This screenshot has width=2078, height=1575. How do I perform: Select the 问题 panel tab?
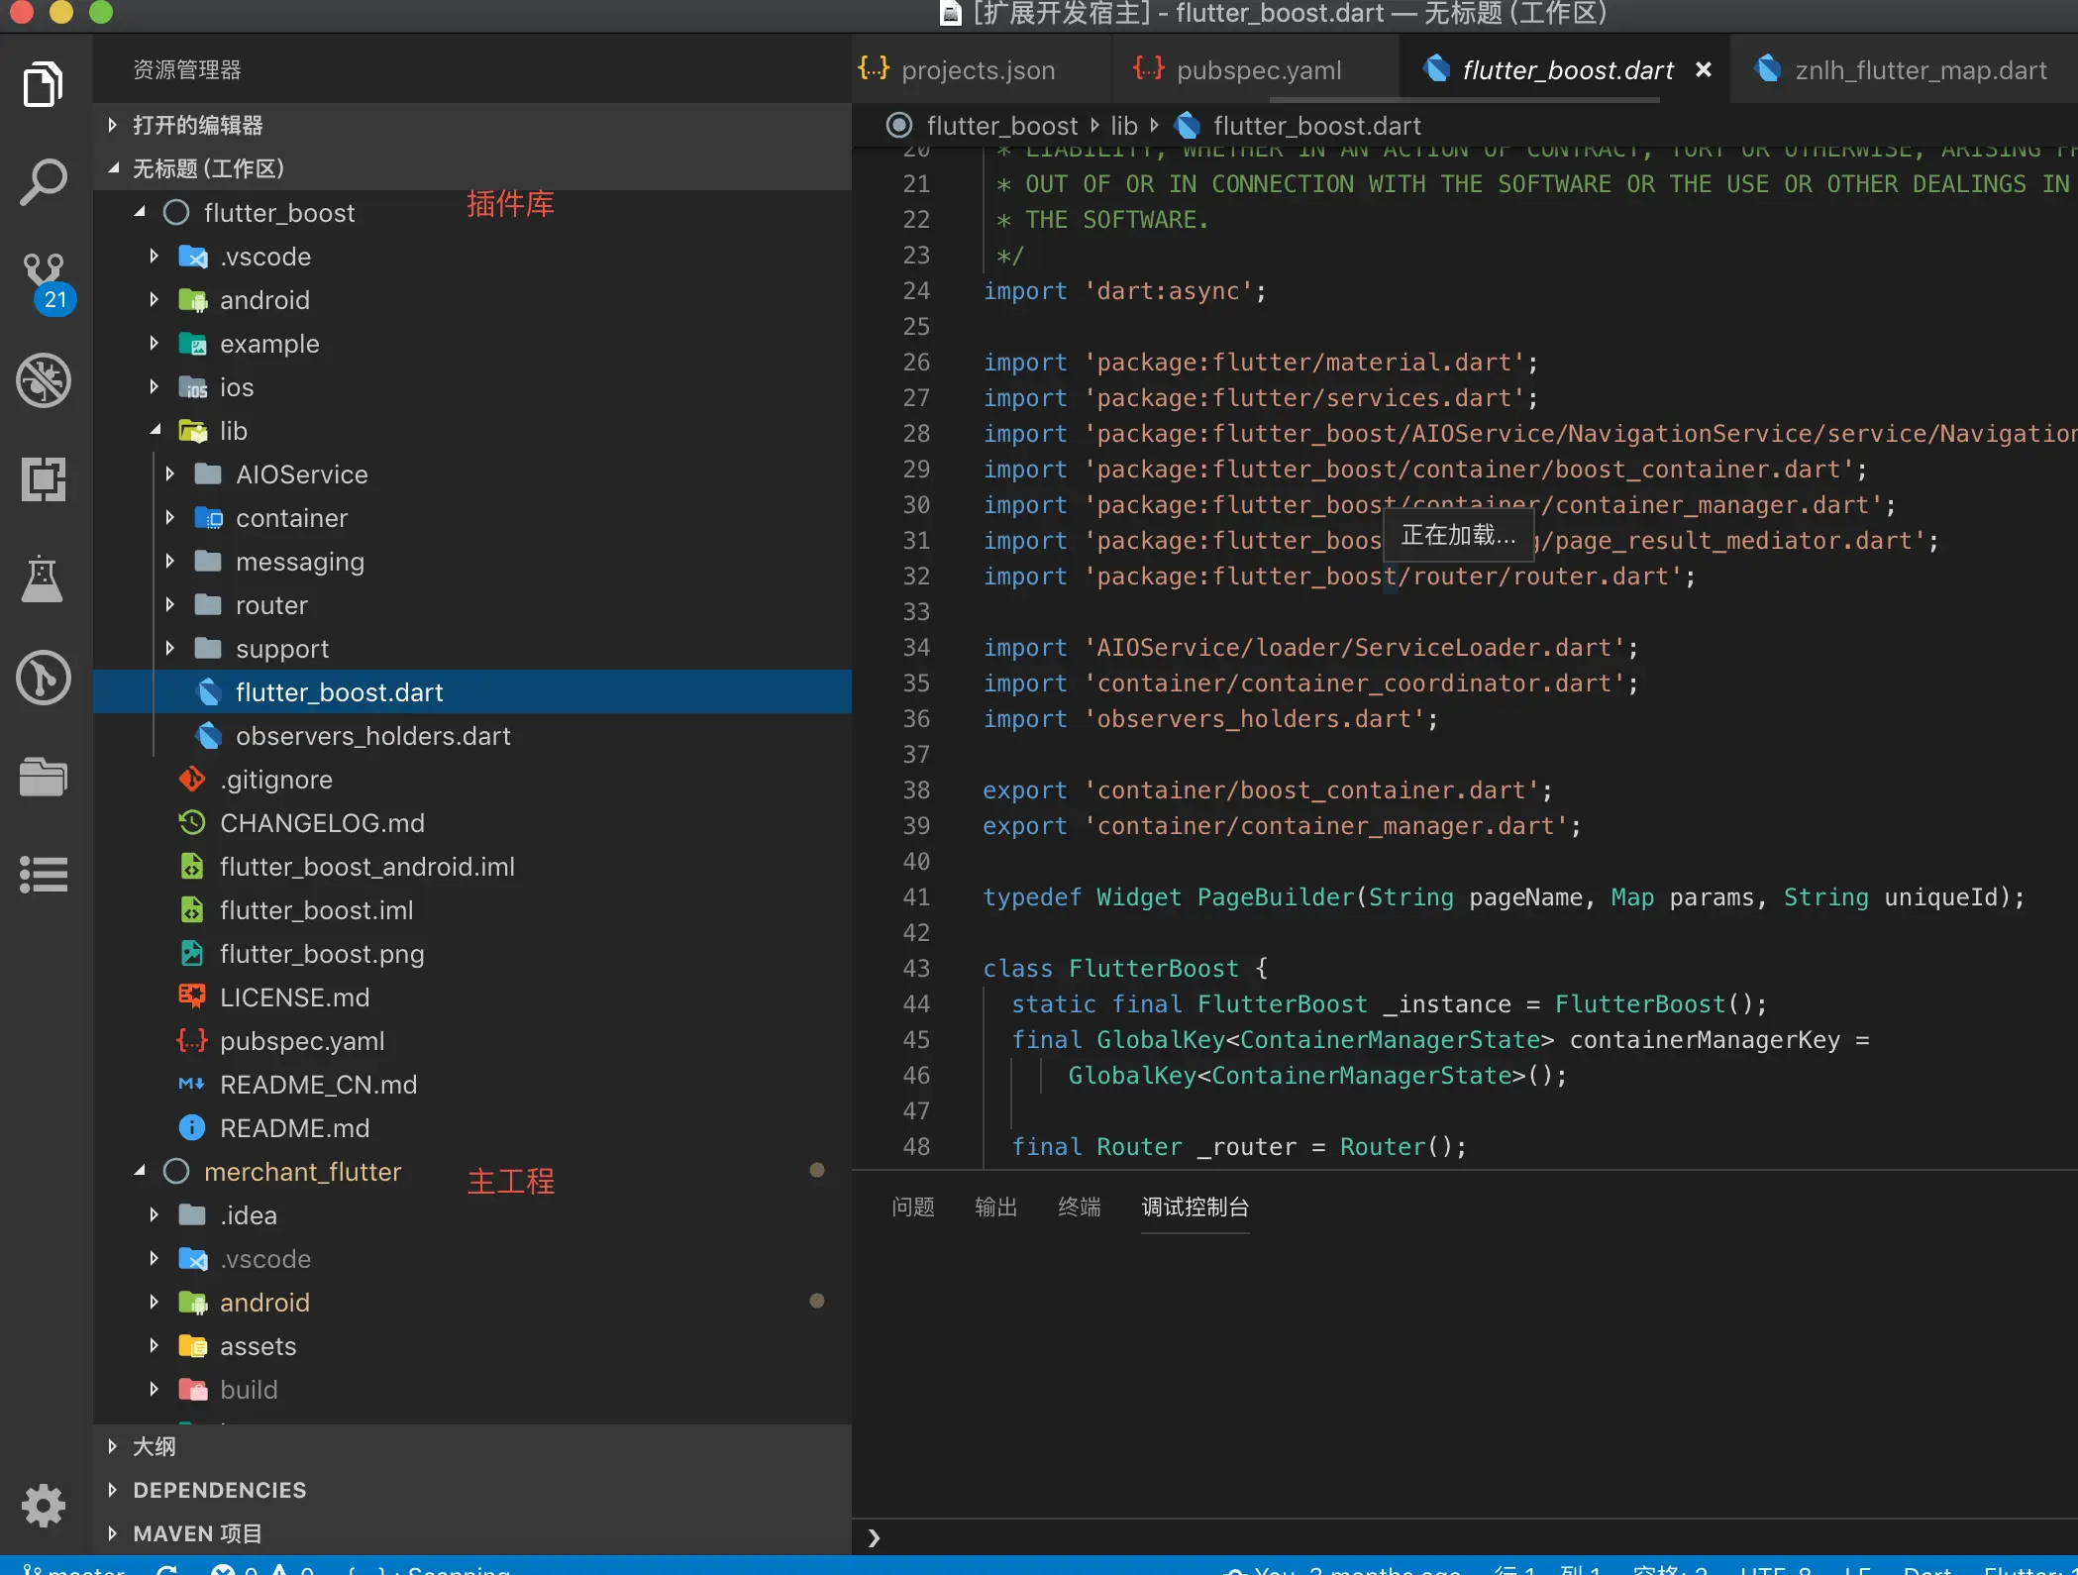tap(912, 1207)
